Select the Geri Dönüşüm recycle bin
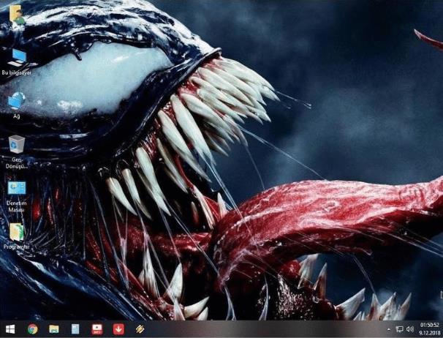Viewport: 443px width, 338px height. 16,144
